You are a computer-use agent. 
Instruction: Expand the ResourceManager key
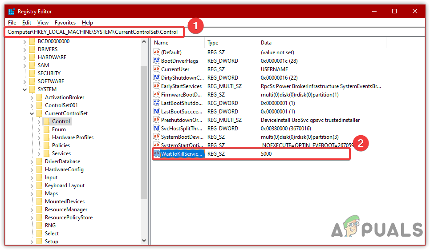[x=32, y=210]
